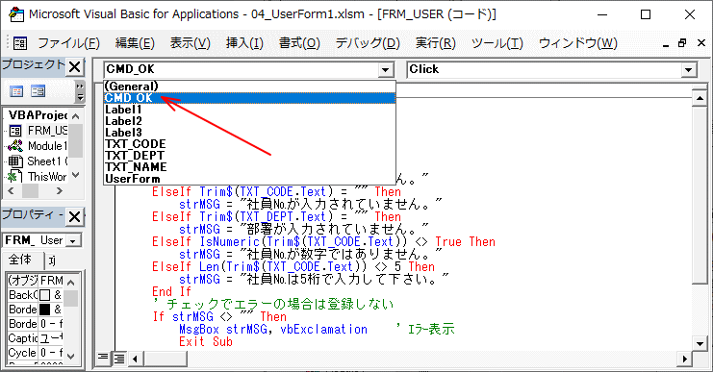Open the 実行(R) menu
713x372 pixels.
[435, 43]
